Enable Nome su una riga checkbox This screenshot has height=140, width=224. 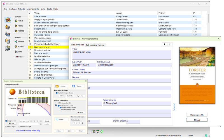(x=19, y=127)
